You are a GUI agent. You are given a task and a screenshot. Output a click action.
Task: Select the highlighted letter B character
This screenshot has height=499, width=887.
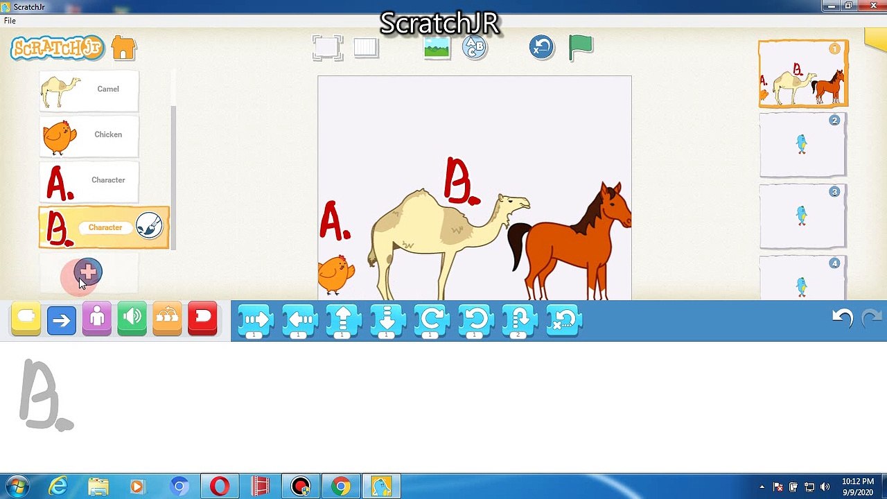coord(104,227)
